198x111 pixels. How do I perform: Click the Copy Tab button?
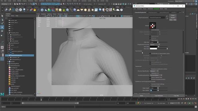coord(176,96)
